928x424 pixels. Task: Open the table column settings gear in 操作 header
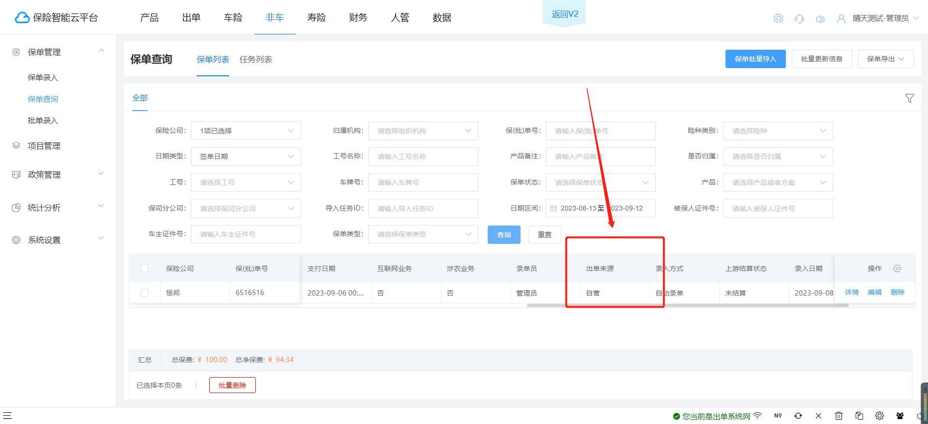click(x=898, y=269)
